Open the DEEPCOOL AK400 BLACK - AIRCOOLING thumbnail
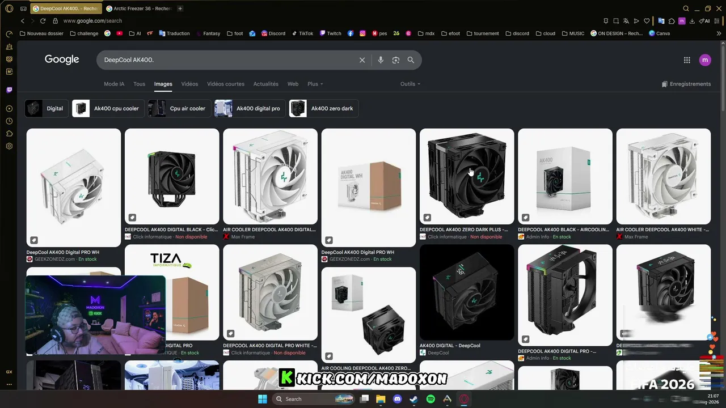The image size is (726, 408). tap(565, 176)
